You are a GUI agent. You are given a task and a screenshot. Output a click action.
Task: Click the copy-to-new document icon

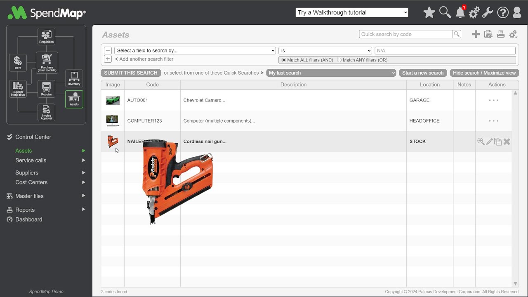coord(488,34)
